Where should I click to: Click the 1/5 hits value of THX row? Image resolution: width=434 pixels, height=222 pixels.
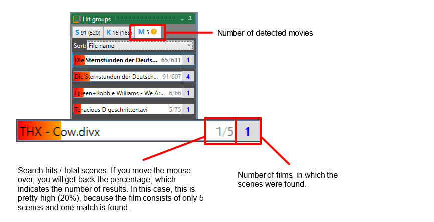pos(224,131)
